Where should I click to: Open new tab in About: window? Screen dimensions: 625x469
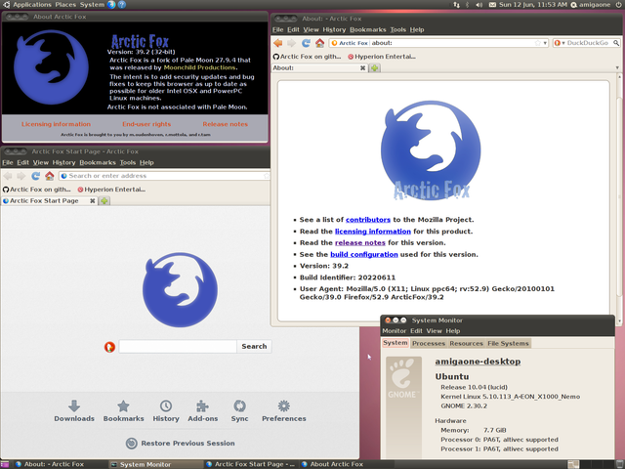click(375, 68)
